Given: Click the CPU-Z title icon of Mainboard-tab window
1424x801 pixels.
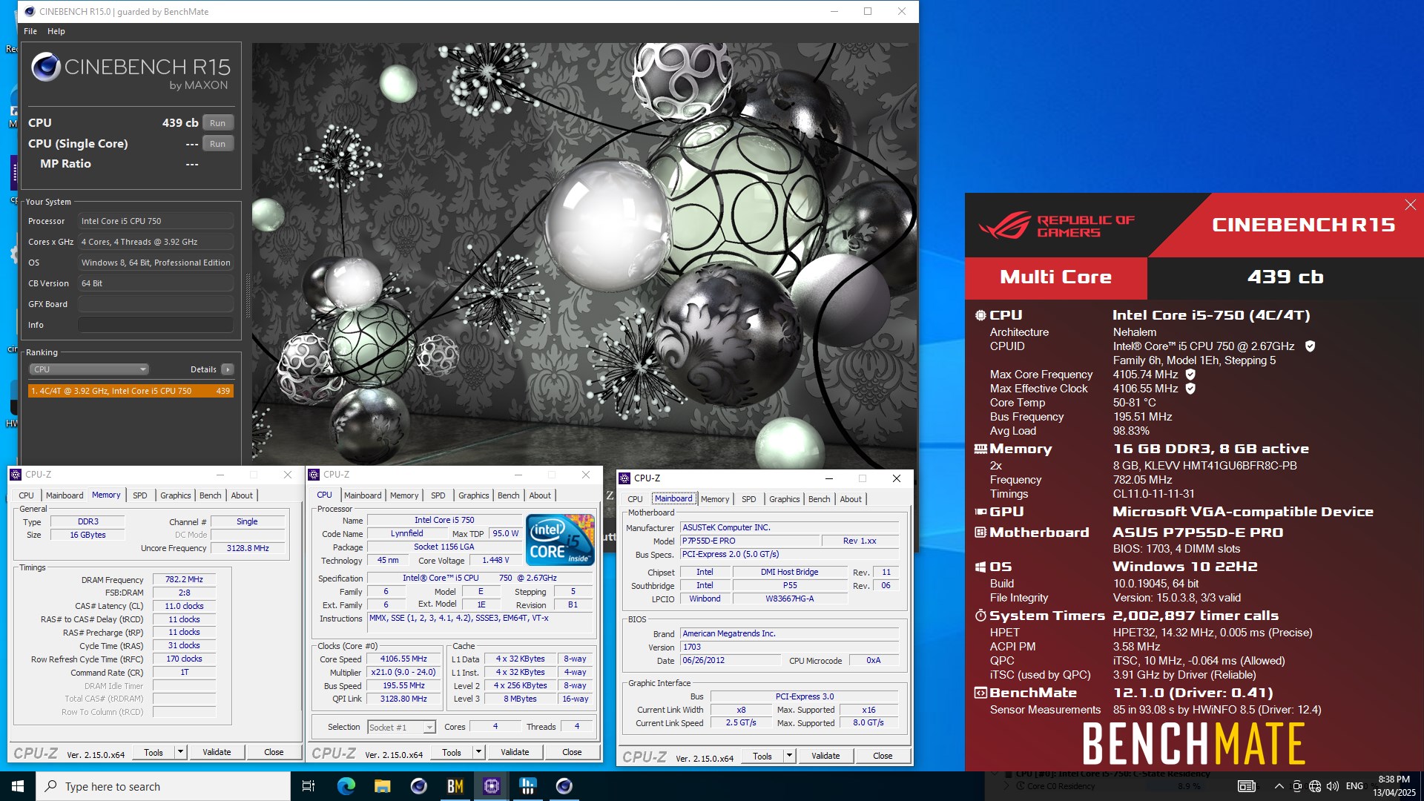Looking at the screenshot, I should tap(624, 478).
